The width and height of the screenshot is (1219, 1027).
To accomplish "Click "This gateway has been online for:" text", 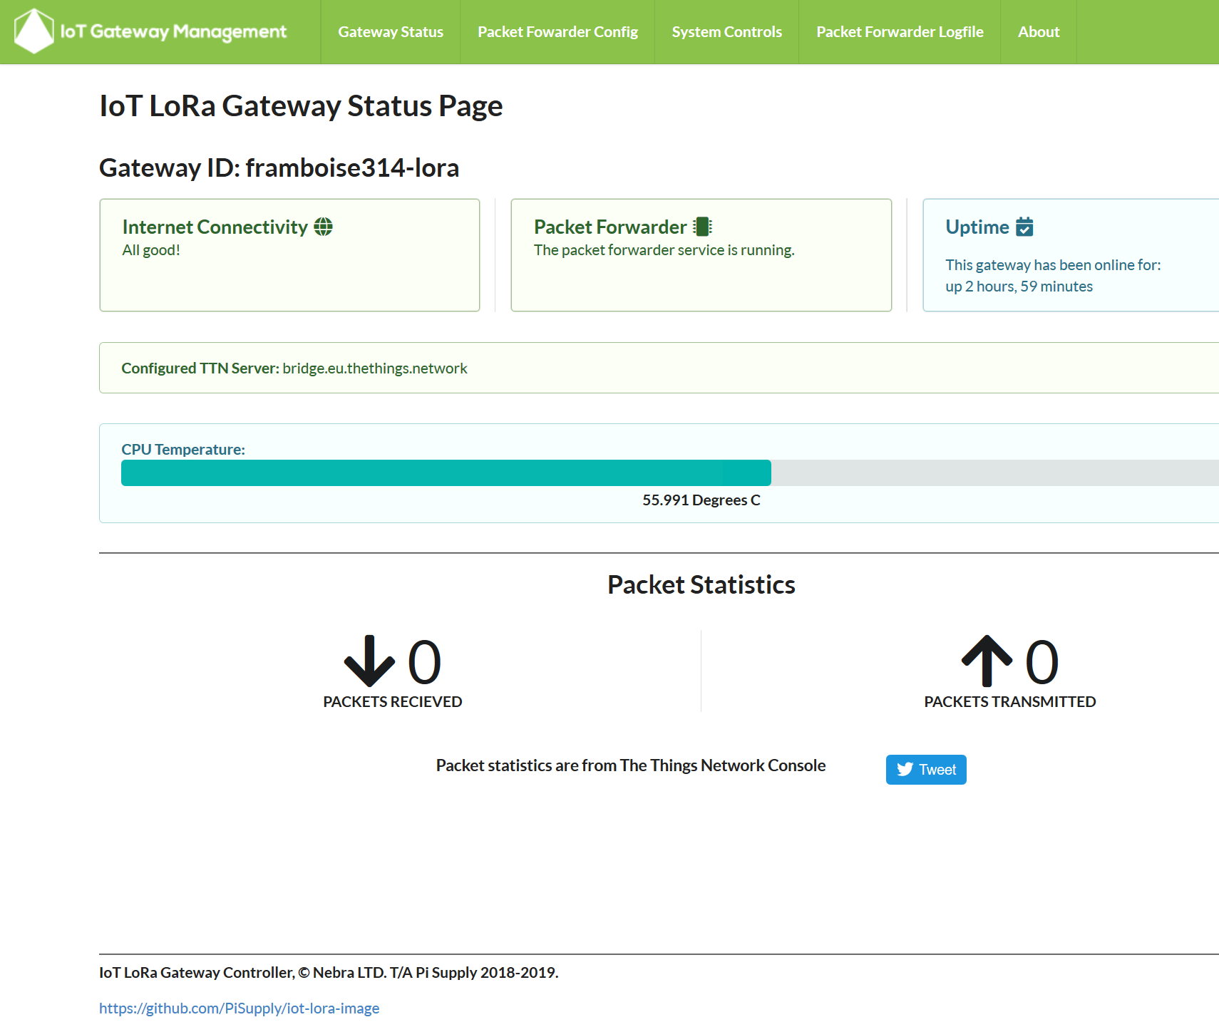I will click(1053, 265).
